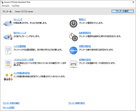Open the ノズルチェックパターン印刷 link
The height and width of the screenshot is (111, 136).
(x=24, y=59)
